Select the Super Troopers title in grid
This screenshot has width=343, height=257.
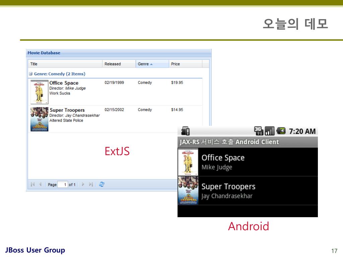67,110
